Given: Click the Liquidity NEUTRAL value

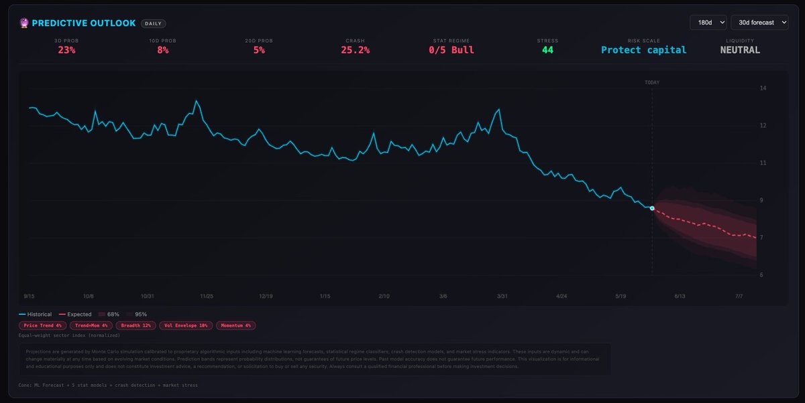Looking at the screenshot, I should click(740, 50).
